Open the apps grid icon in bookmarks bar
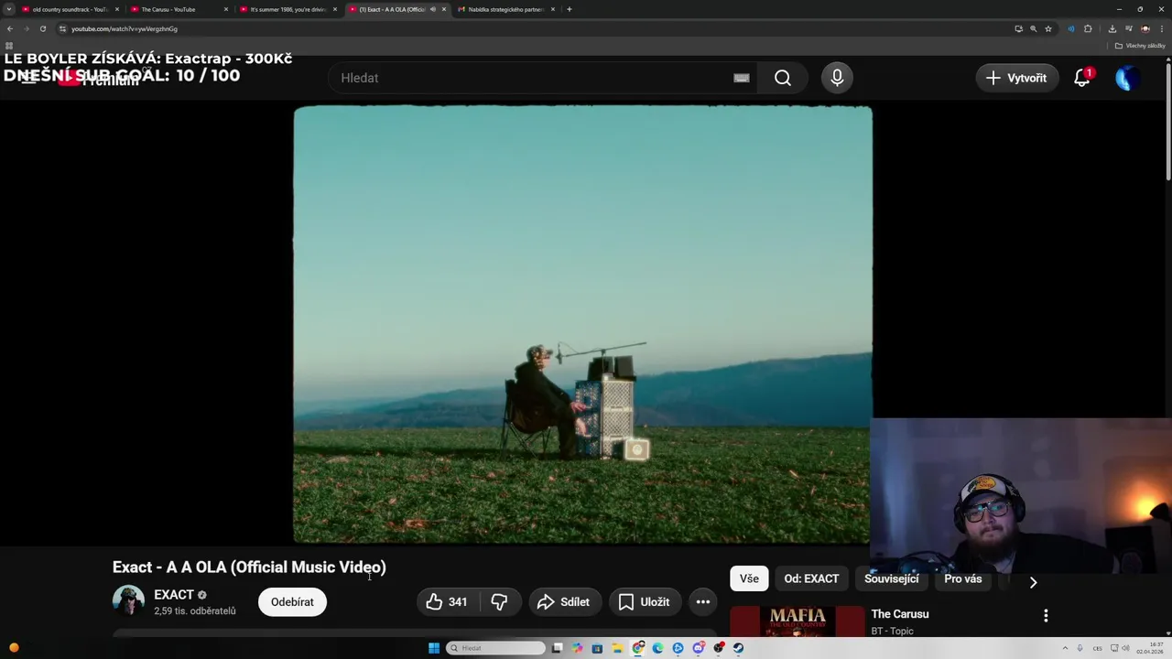Image resolution: width=1172 pixels, height=659 pixels. tap(9, 46)
